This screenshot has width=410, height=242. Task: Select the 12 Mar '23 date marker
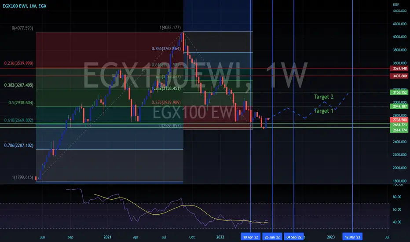click(352, 237)
